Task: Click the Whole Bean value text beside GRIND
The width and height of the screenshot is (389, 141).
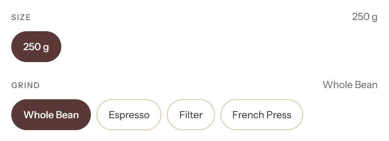Action: (x=350, y=85)
